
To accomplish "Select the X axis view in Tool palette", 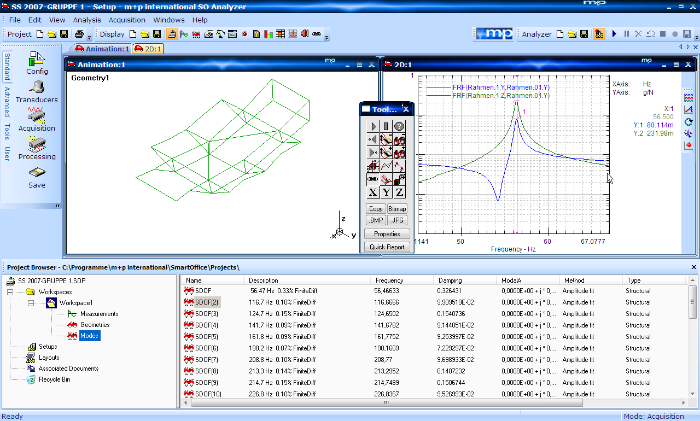I will point(373,192).
